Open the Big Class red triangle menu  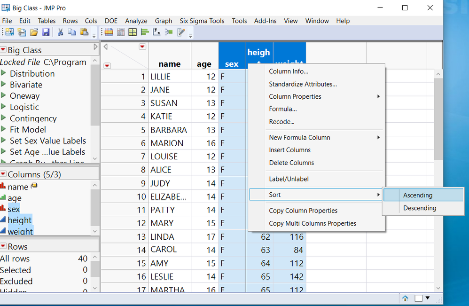coord(3,50)
